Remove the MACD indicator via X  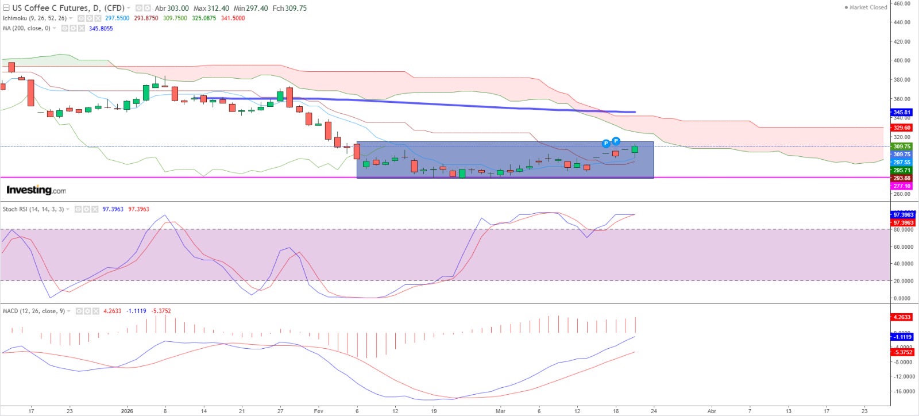[x=96, y=311]
